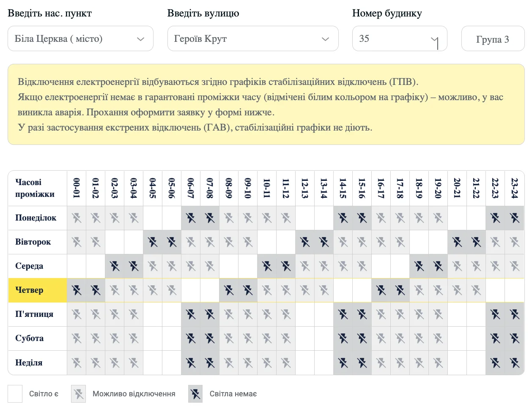Open the house number dropdown showing 35
532x409 pixels.
coord(400,38)
